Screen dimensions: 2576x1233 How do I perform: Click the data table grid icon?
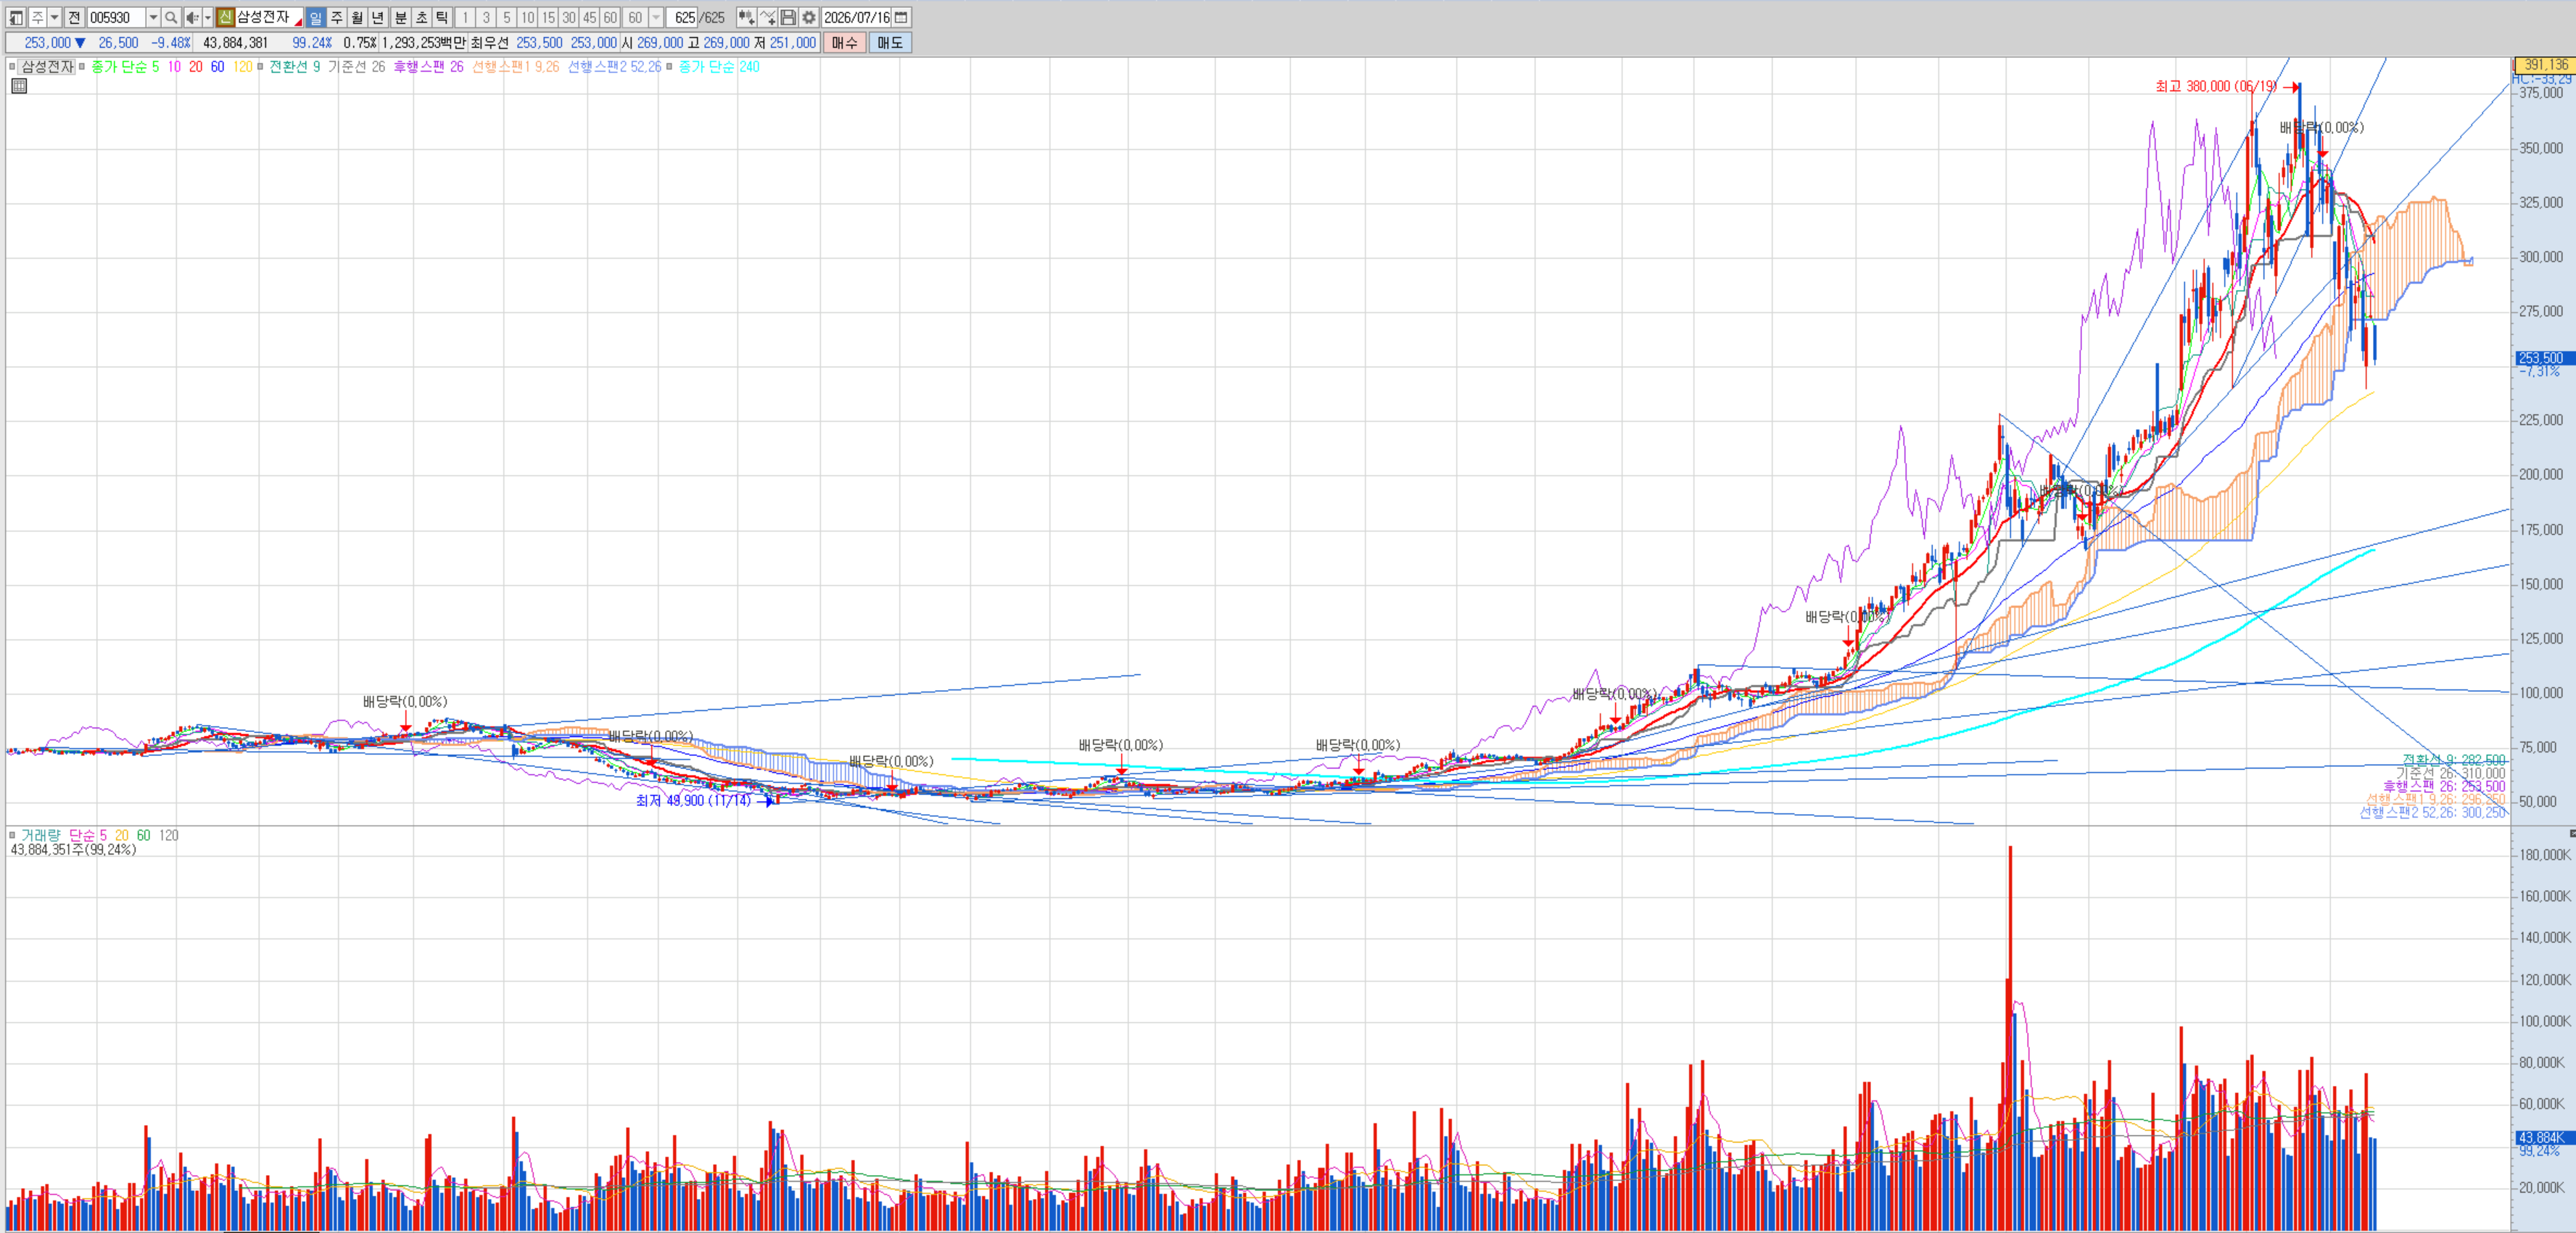coord(19,86)
